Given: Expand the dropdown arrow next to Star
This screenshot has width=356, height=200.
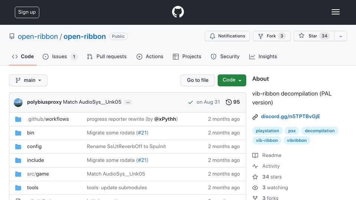Looking at the screenshot, I should 340,36.
